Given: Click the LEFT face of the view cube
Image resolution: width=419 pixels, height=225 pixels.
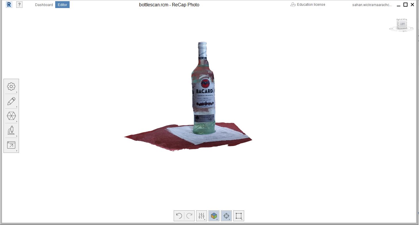Looking at the screenshot, I should point(402,24).
